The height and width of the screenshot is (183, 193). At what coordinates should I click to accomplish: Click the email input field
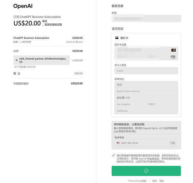tap(146, 18)
